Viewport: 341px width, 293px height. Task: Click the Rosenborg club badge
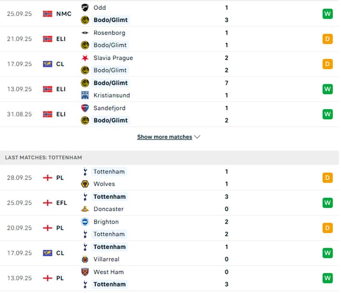(x=85, y=33)
